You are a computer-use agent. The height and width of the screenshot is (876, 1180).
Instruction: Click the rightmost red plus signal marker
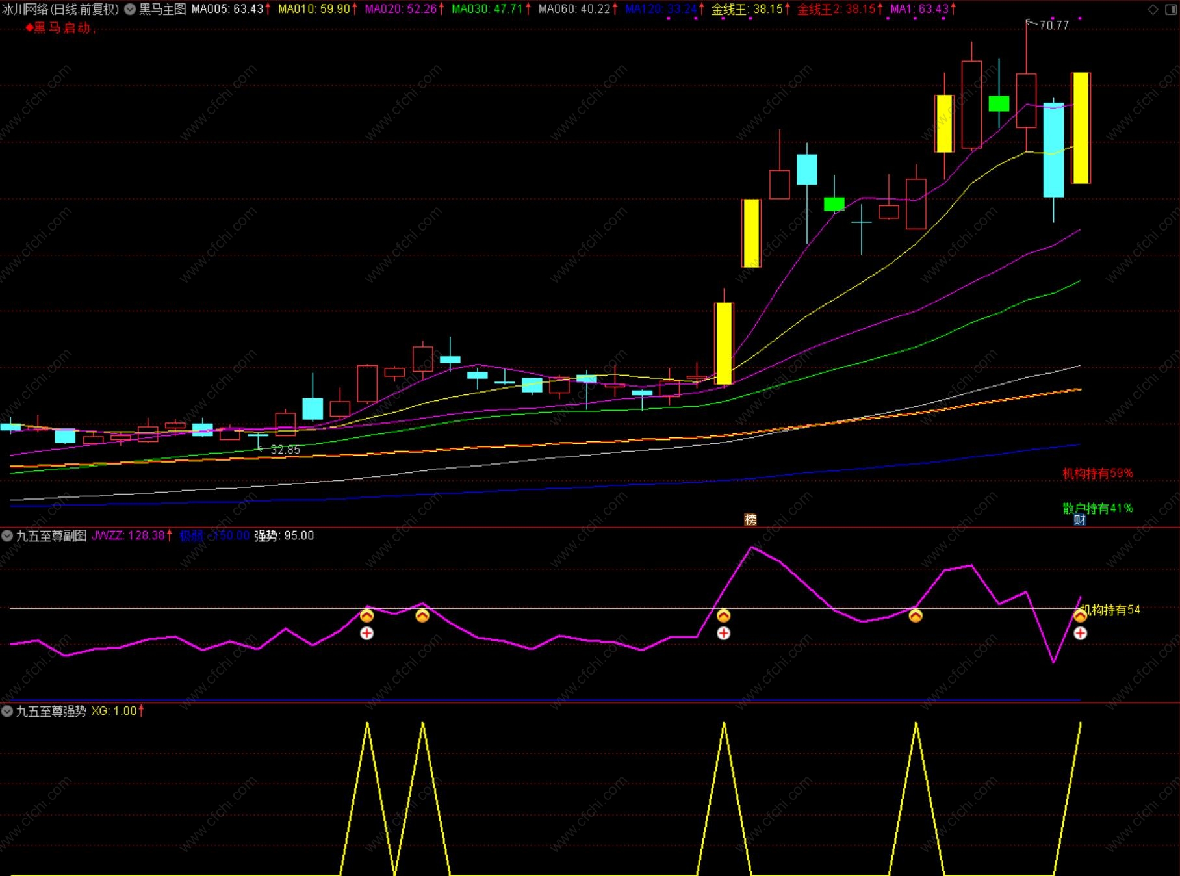pyautogui.click(x=1080, y=634)
